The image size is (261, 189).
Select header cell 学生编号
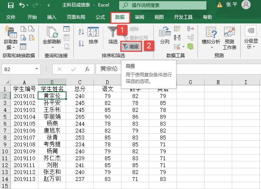pyautogui.click(x=24, y=89)
